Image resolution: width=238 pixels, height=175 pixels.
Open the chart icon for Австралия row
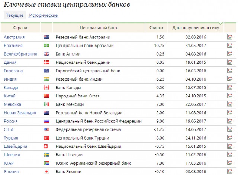click(230, 37)
